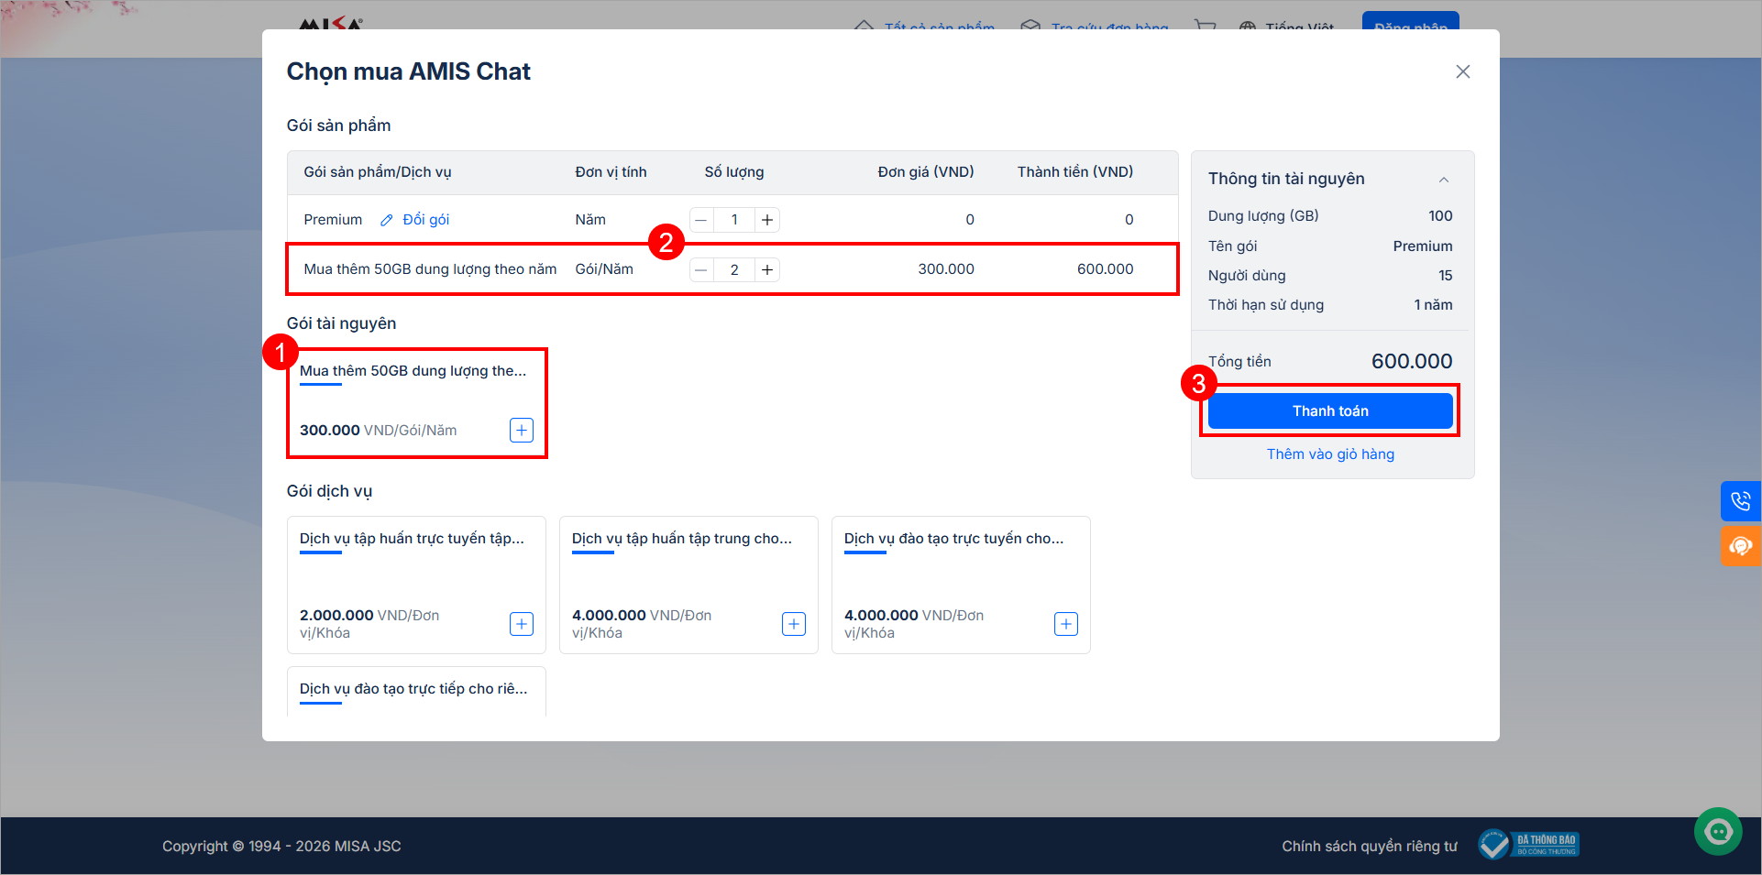Add Dịch vụ đào tạo trực tuyến service
Screen dimensions: 1762x875
click(1066, 624)
